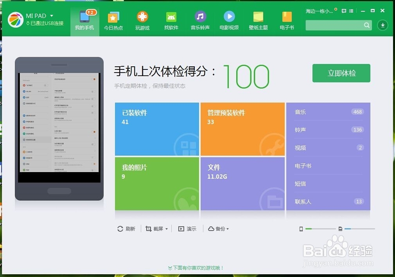Expand 下面有你喜欢的游戏哦 section
Viewport: 395px width, 277px height.
(x=196, y=268)
